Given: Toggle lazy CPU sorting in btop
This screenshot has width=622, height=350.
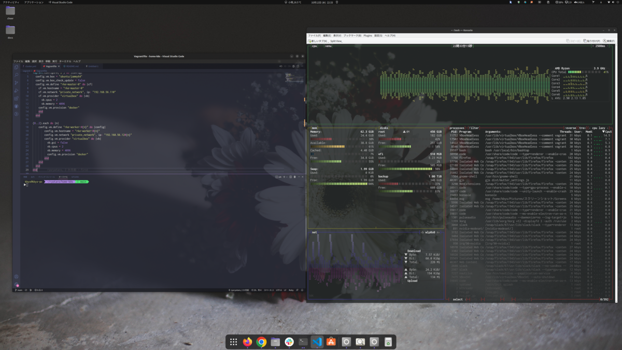Looking at the screenshot, I should (x=599, y=128).
